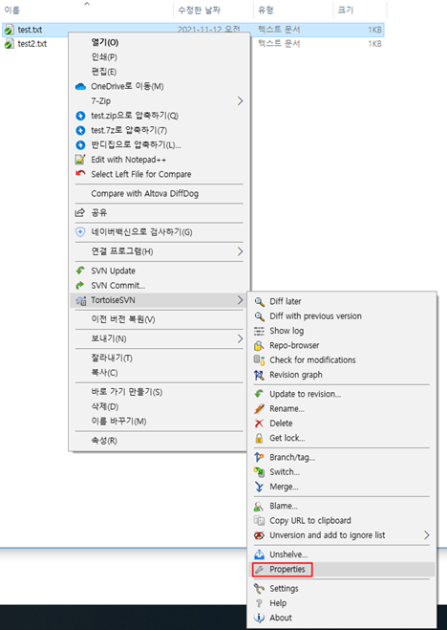Image resolution: width=447 pixels, height=630 pixels.
Task: Click test2.txt's 1KB size cell
Action: coord(374,44)
